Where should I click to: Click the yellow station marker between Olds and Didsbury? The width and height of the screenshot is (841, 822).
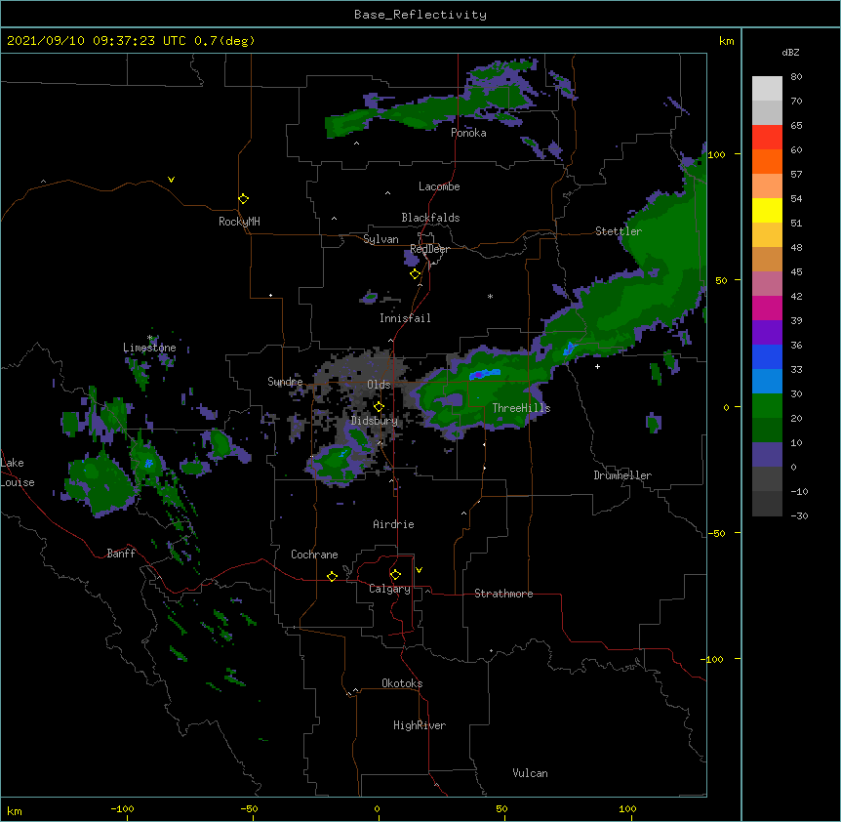(379, 407)
